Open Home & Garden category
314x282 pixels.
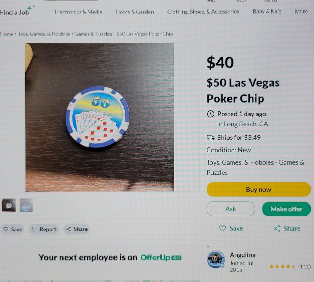coord(135,12)
